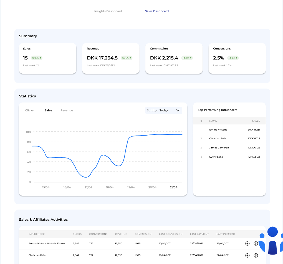Click the Sales percentage change badge
Screen dimensions: 283x264
click(37, 58)
